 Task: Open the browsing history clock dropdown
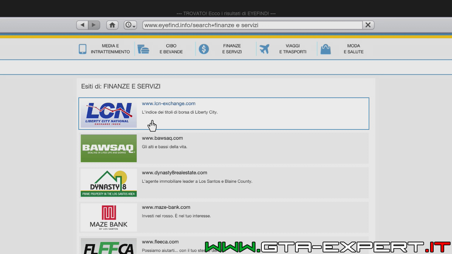[130, 25]
